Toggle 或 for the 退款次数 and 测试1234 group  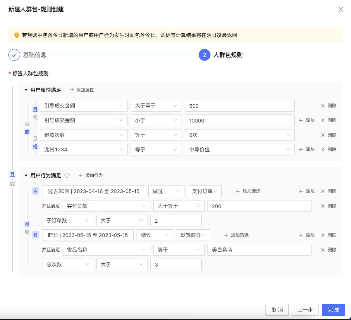[35, 147]
